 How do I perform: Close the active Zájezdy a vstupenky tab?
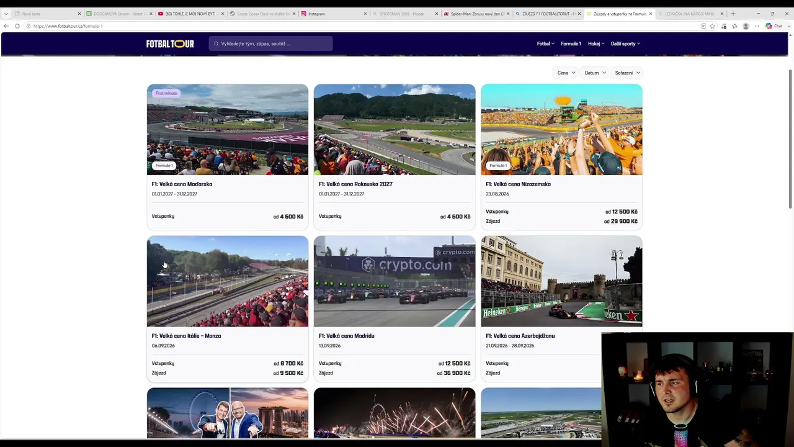point(651,14)
